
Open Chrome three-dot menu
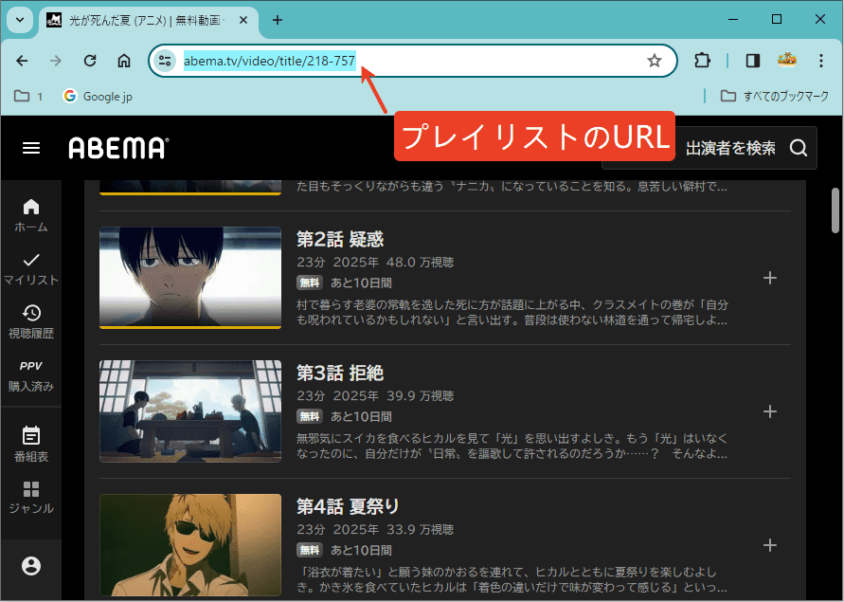coord(820,61)
